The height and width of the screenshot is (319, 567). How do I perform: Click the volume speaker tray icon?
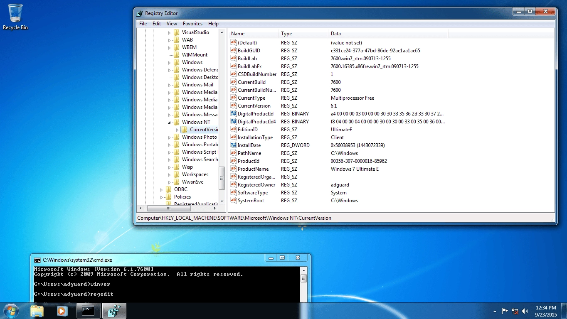click(525, 311)
